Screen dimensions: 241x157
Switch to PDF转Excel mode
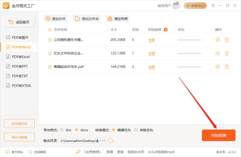coord(20,57)
